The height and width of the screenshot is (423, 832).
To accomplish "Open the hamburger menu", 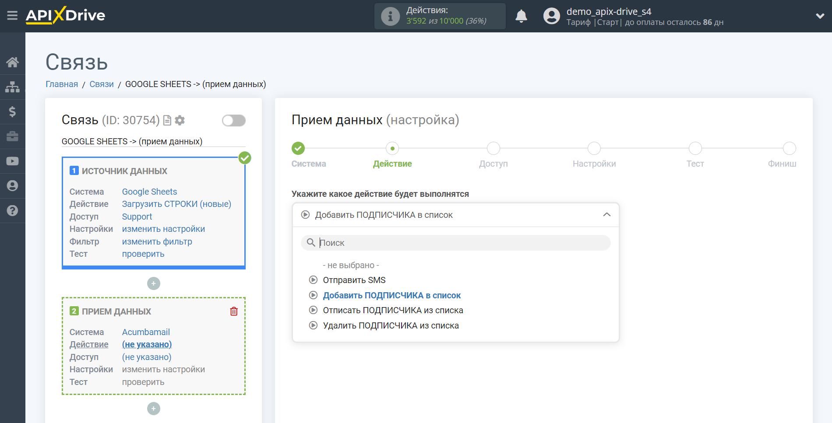I will click(12, 16).
